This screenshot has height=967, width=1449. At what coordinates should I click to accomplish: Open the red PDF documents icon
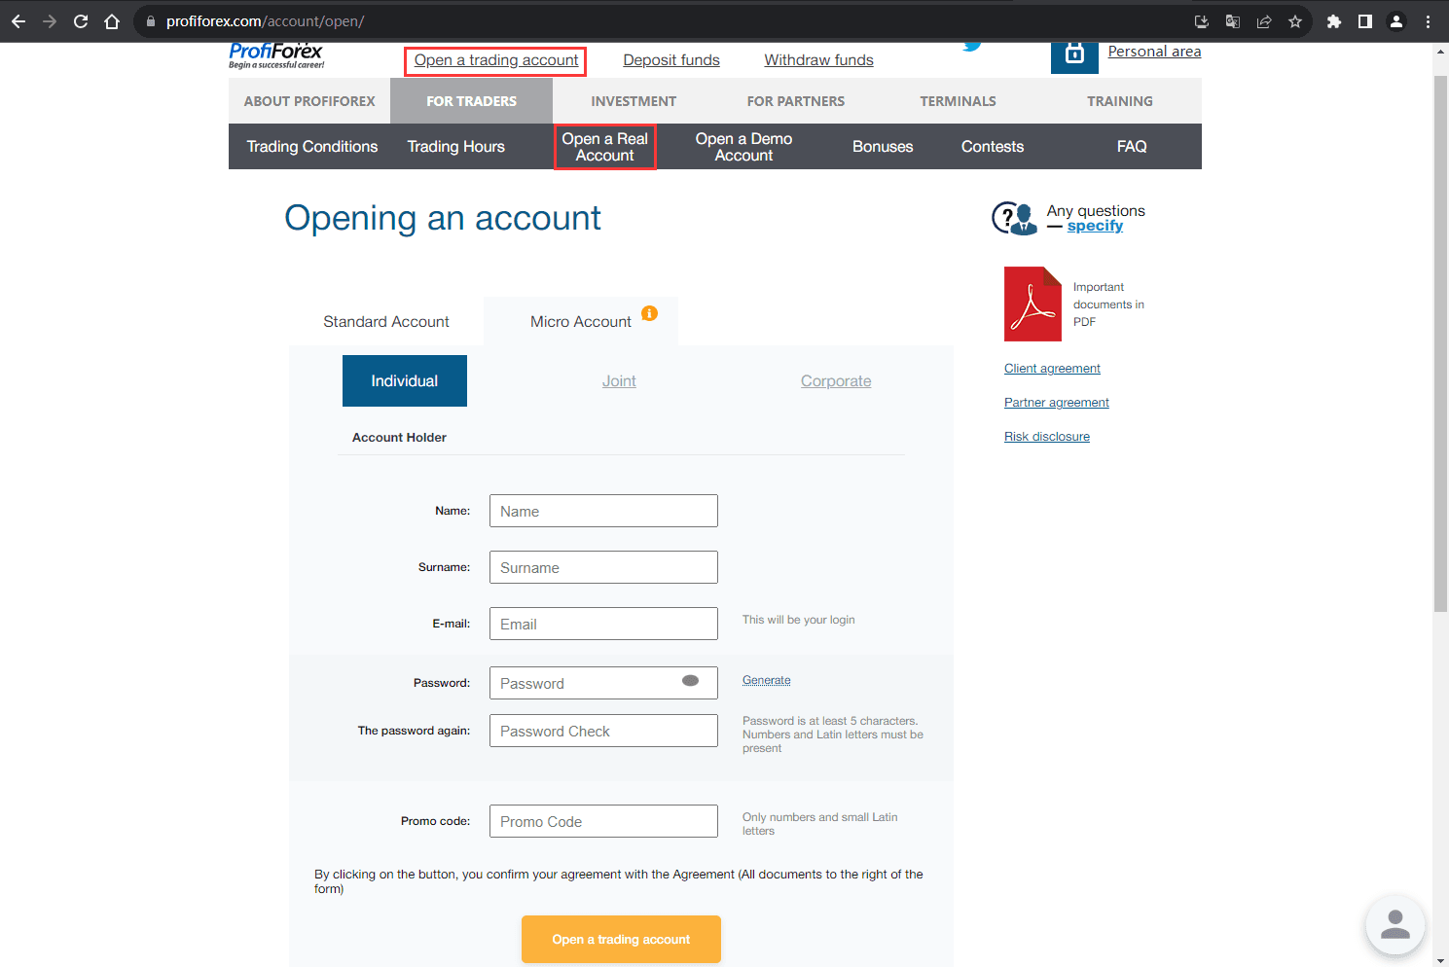(1032, 304)
